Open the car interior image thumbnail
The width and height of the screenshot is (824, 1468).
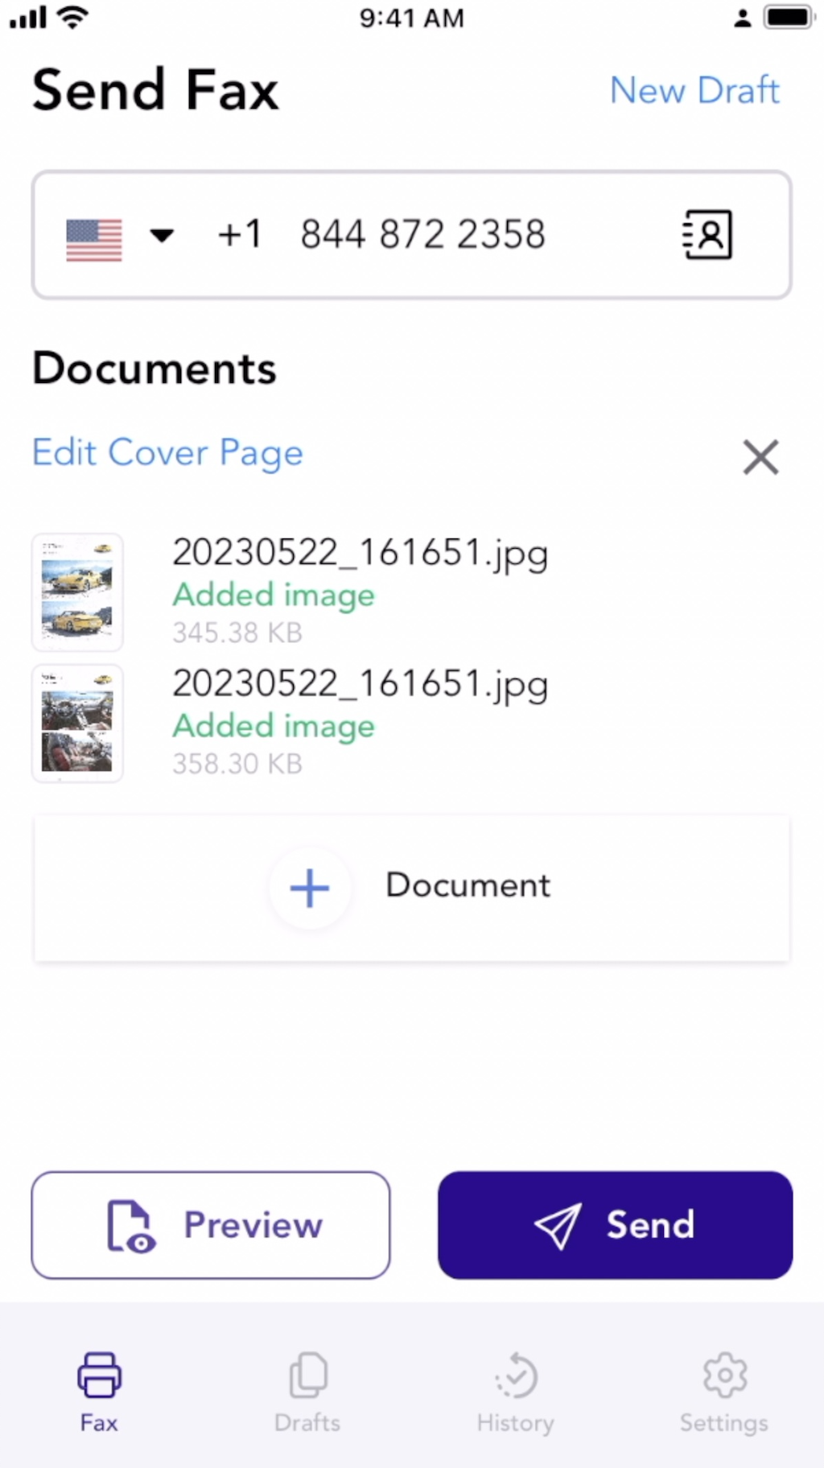point(77,724)
